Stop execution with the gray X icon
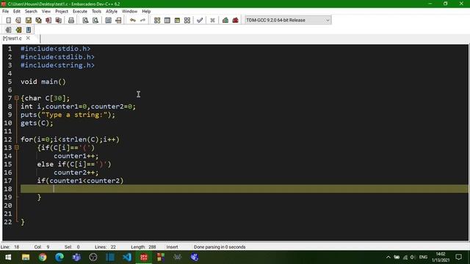 (212, 21)
